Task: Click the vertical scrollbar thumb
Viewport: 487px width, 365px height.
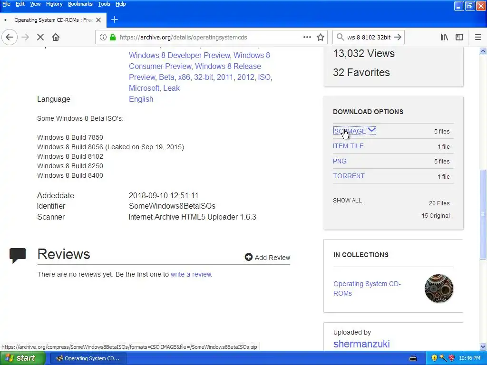Action: coord(483,214)
